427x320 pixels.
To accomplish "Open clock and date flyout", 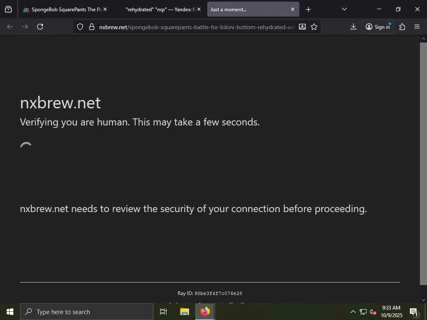I will (391, 312).
